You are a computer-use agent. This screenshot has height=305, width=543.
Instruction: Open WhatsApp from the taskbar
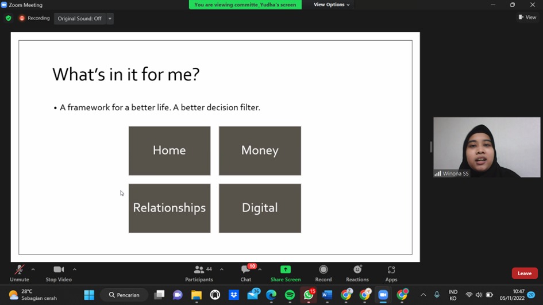[x=309, y=295]
